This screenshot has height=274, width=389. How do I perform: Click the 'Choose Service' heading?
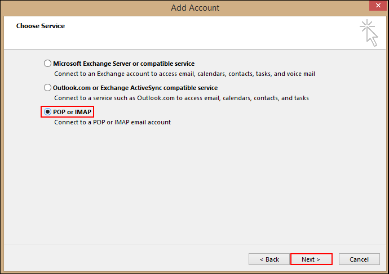point(41,26)
